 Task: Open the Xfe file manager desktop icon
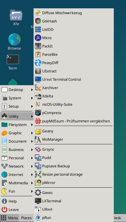tap(16, 15)
